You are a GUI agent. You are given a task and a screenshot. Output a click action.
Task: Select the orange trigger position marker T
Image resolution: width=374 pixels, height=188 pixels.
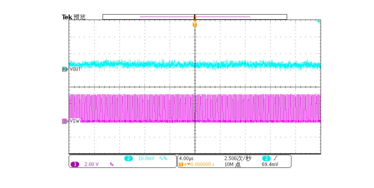click(x=195, y=25)
